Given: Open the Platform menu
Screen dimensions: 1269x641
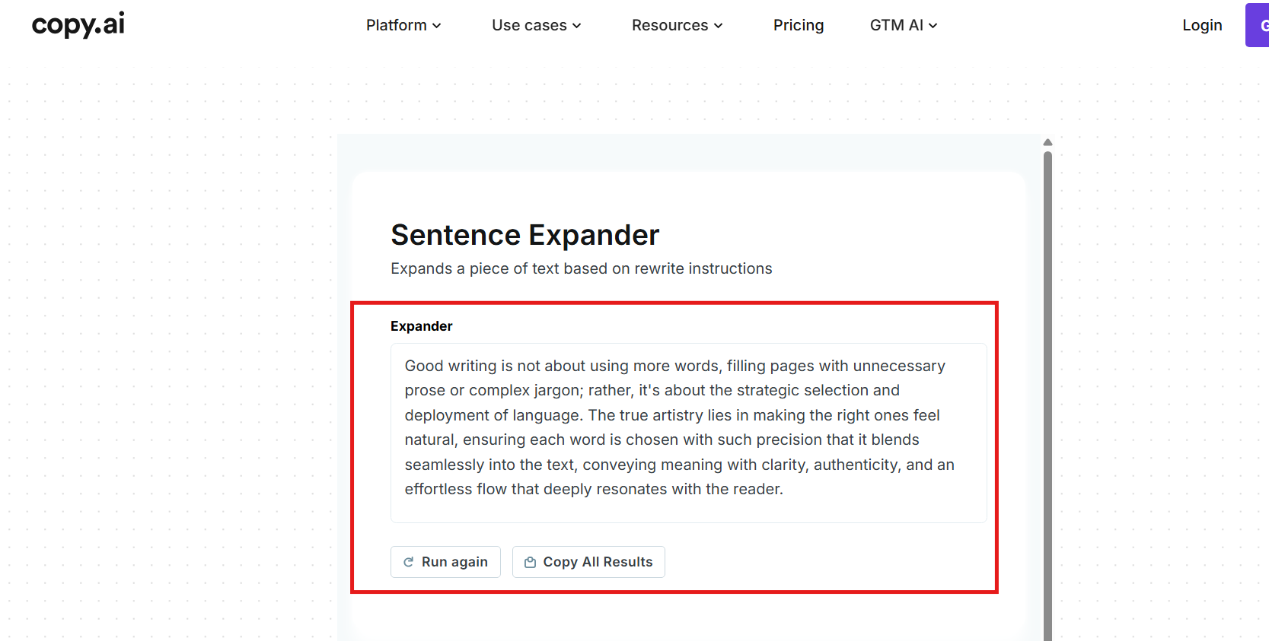Looking at the screenshot, I should (x=396, y=25).
